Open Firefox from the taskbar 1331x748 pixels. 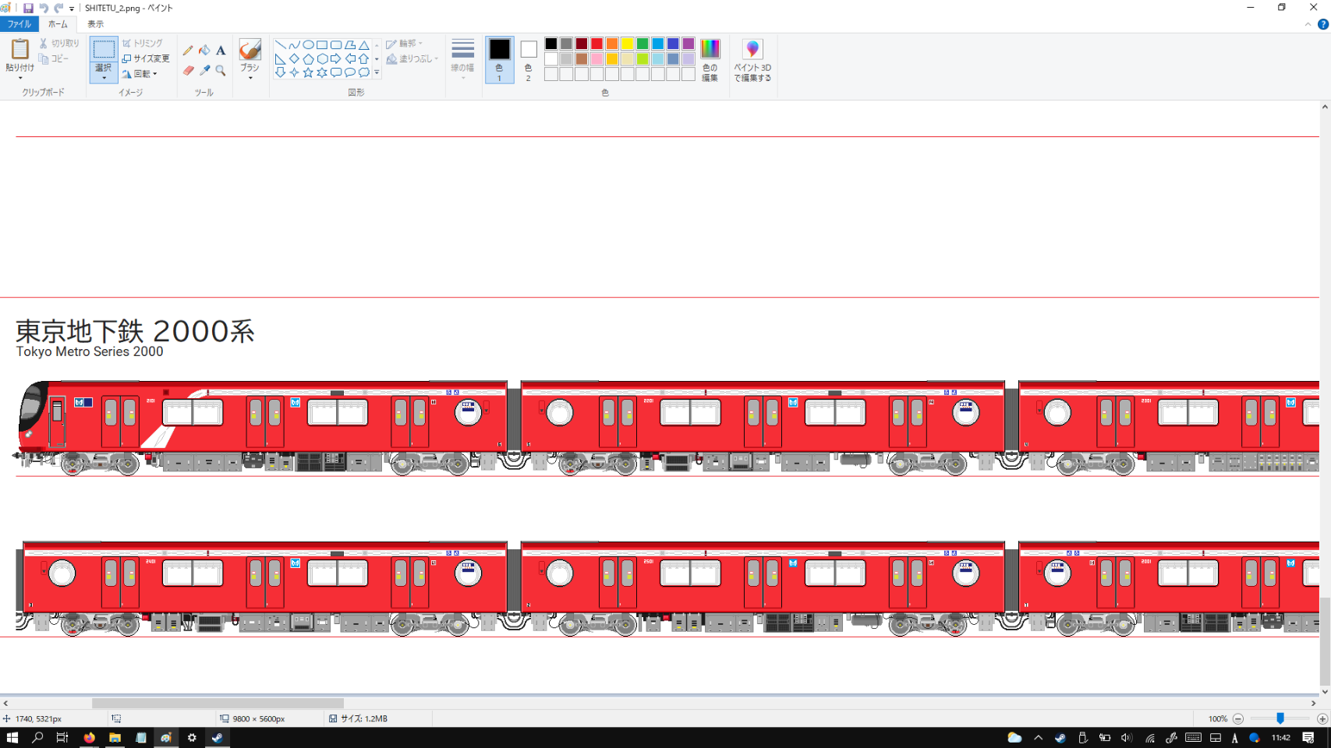[90, 738]
